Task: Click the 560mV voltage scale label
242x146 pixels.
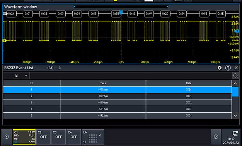Action: (234, 37)
